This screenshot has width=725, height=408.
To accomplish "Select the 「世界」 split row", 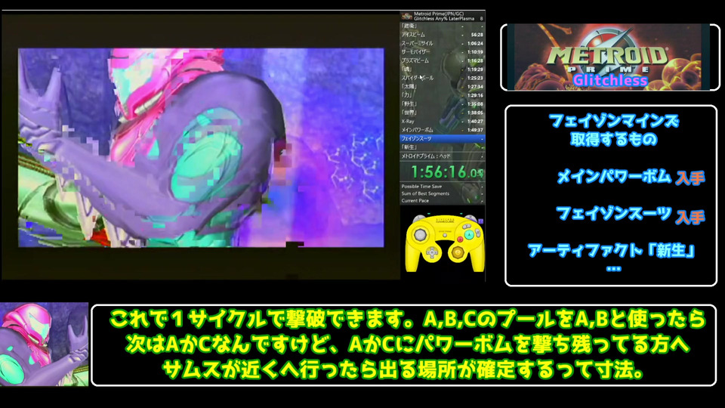I will pyautogui.click(x=442, y=113).
